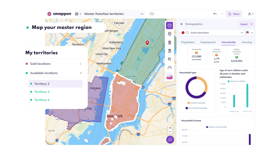Change the country flag selector
Viewport: 265px width, 155px height.
click(x=250, y=33)
